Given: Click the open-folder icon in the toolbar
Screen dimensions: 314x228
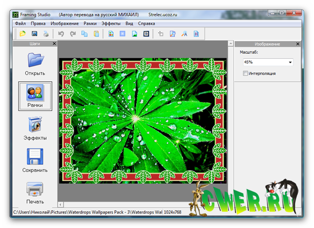Looking at the screenshot, I should click(x=22, y=34).
